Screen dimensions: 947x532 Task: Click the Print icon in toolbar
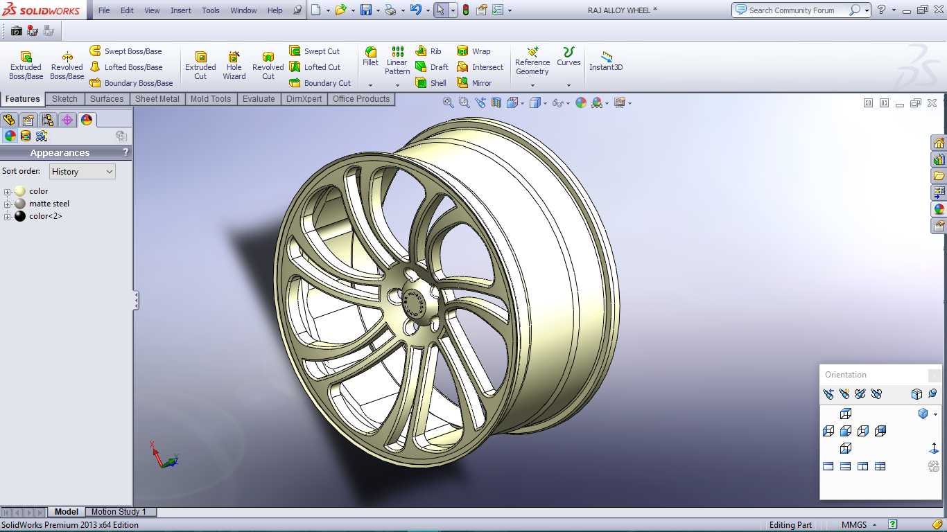tap(391, 10)
